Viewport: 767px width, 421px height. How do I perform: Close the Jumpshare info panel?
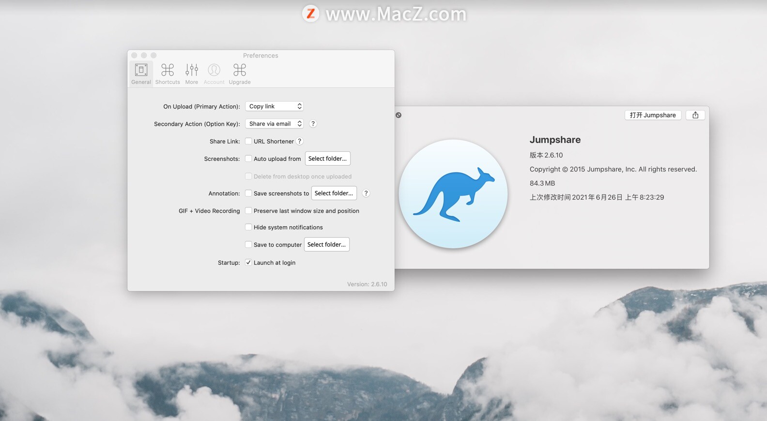tap(399, 115)
